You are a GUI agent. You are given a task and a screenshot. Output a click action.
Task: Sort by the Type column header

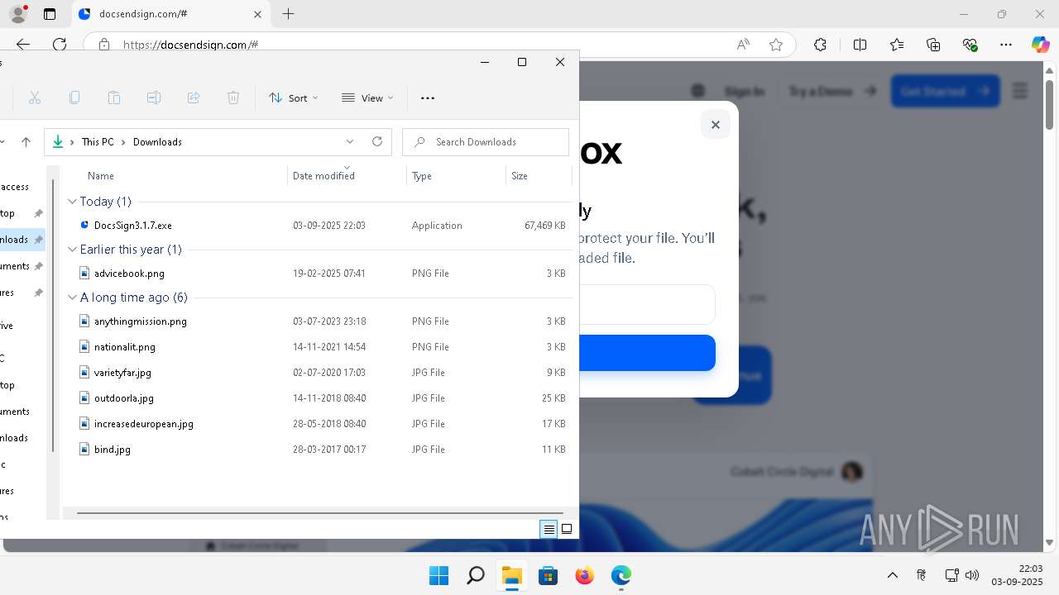click(422, 176)
